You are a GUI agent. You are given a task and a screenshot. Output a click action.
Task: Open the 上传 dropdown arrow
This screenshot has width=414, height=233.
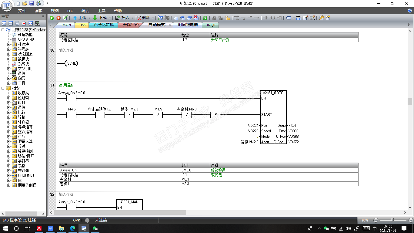point(89,18)
